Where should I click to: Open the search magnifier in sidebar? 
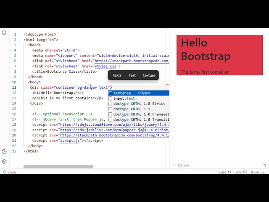click(4, 33)
